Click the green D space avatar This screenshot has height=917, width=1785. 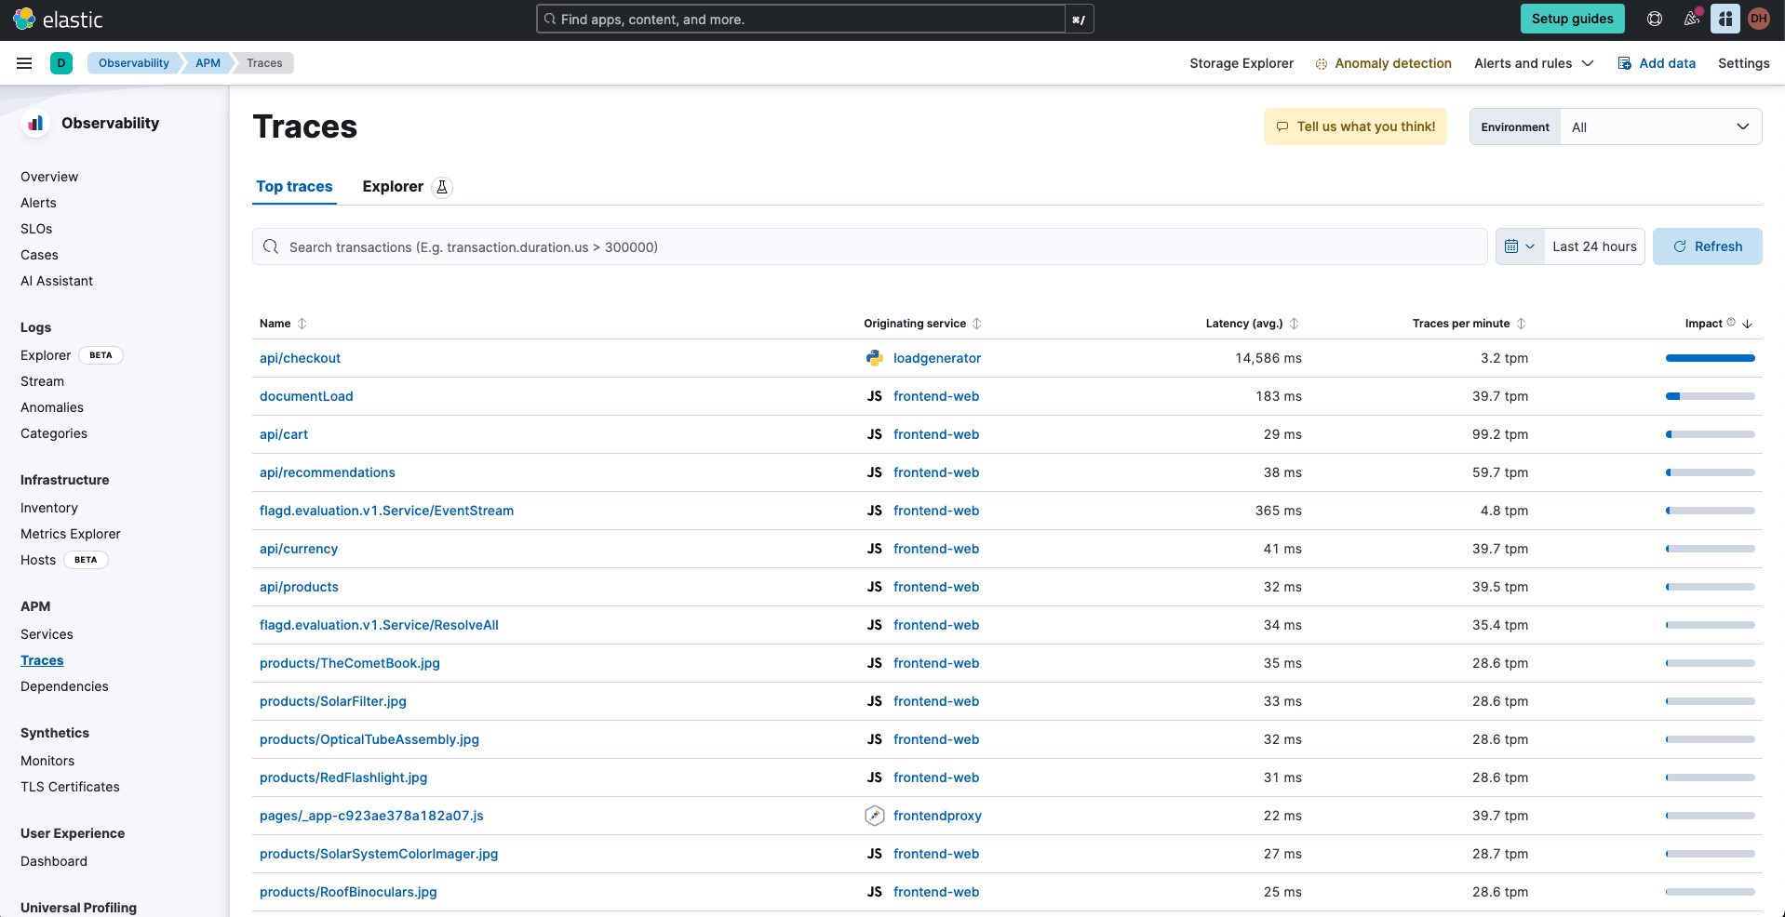(x=61, y=63)
